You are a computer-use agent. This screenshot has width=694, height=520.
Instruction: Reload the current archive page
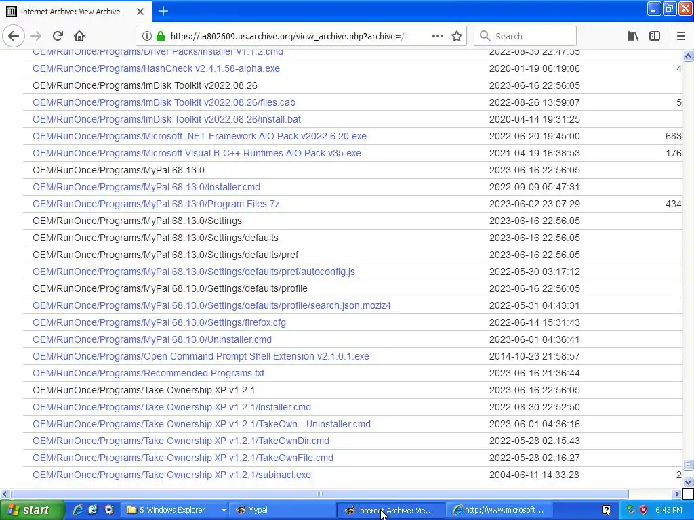pyautogui.click(x=58, y=36)
